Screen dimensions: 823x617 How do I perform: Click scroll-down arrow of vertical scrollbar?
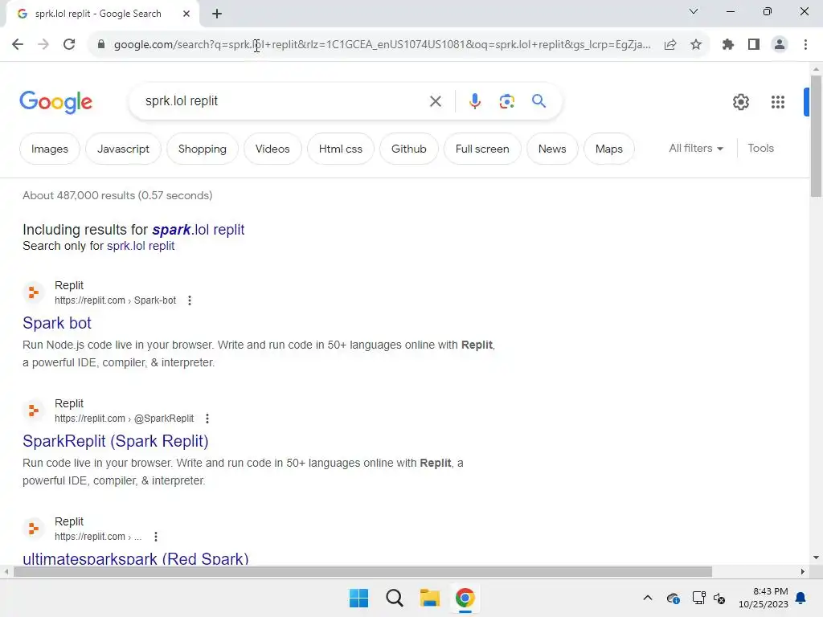tap(816, 558)
